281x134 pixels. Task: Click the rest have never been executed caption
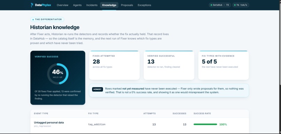point(220,67)
